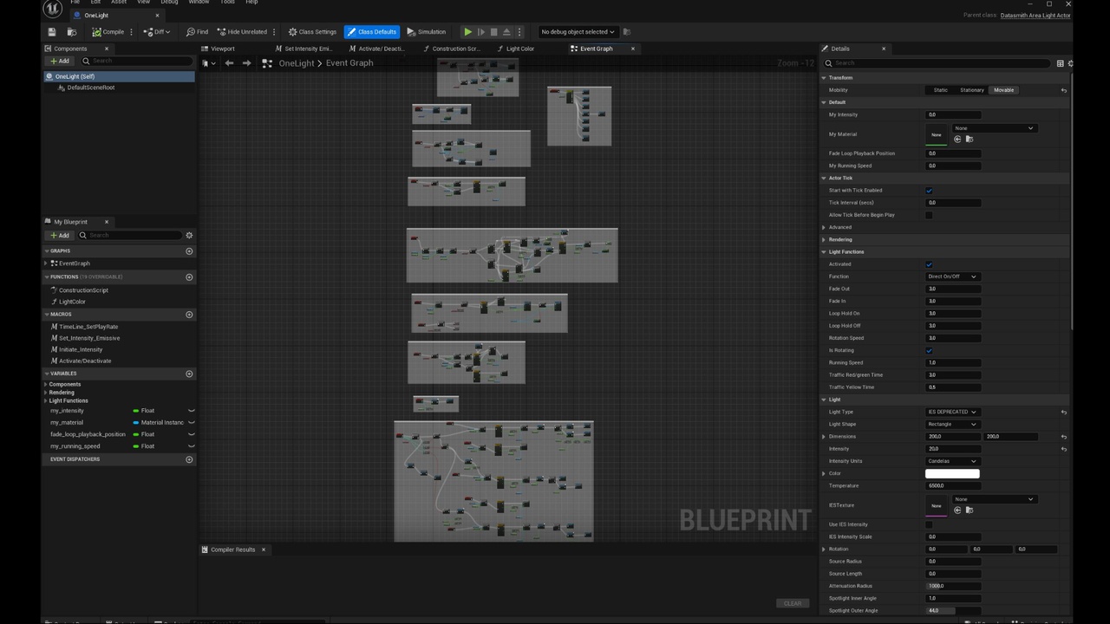This screenshot has height=624, width=1110.
Task: Reset Mobility to default with the arrow icon
Action: [x=1064, y=90]
